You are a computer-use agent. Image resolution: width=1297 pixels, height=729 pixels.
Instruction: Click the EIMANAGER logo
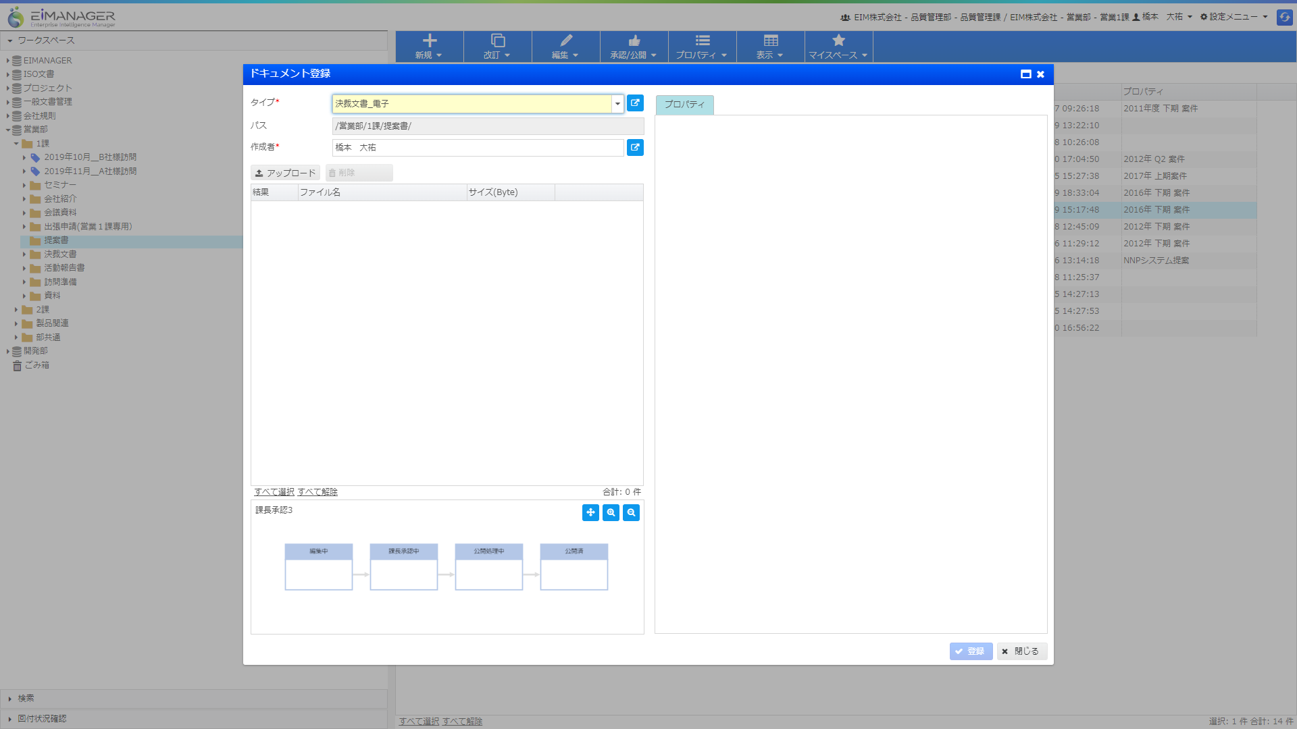point(61,17)
